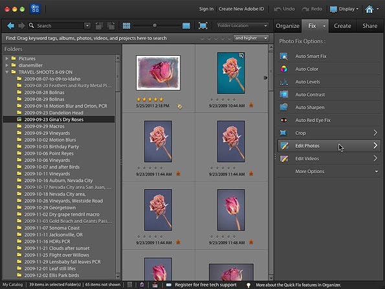This screenshot has height=289, width=385.
Task: Click the Organizer switcher icon at top left
Action: click(x=36, y=9)
